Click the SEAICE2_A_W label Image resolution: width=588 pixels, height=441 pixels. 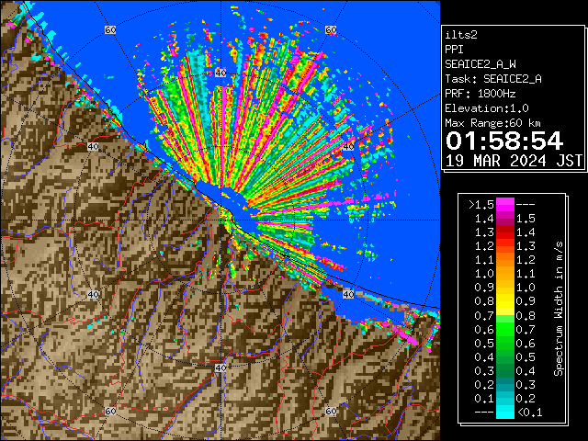coord(481,64)
